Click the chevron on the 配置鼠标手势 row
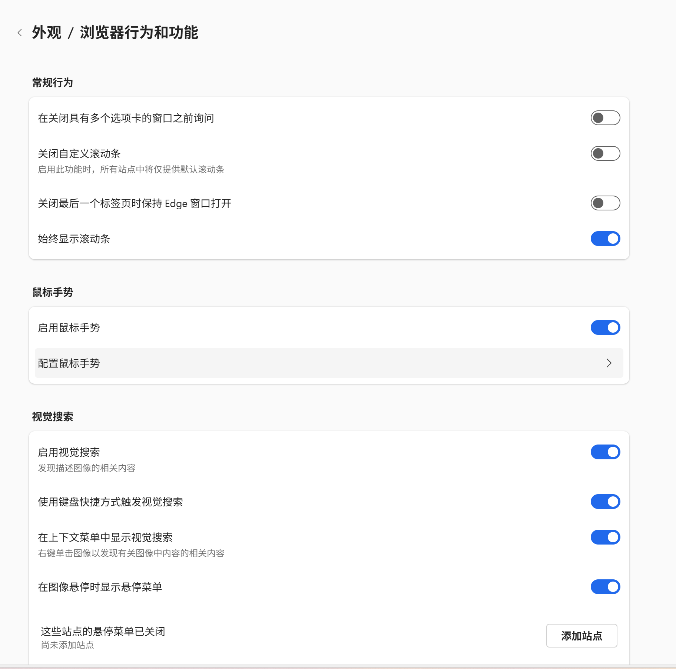This screenshot has width=676, height=669. click(x=609, y=363)
